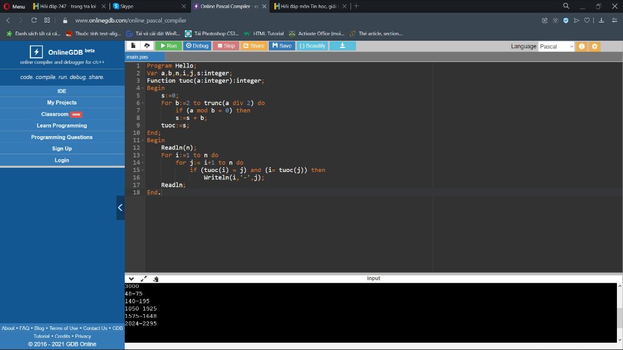623x350 pixels.
Task: Collapse the sidebar with the left chevron
Action: pyautogui.click(x=120, y=208)
